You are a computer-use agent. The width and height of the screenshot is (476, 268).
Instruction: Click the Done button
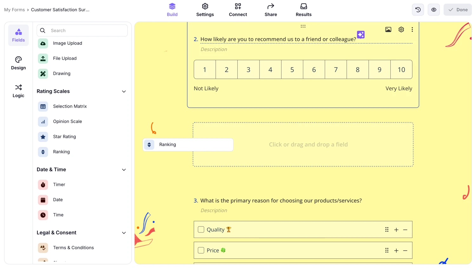click(x=457, y=10)
